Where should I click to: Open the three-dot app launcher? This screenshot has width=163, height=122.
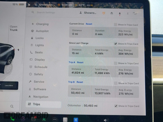[x=55, y=119]
